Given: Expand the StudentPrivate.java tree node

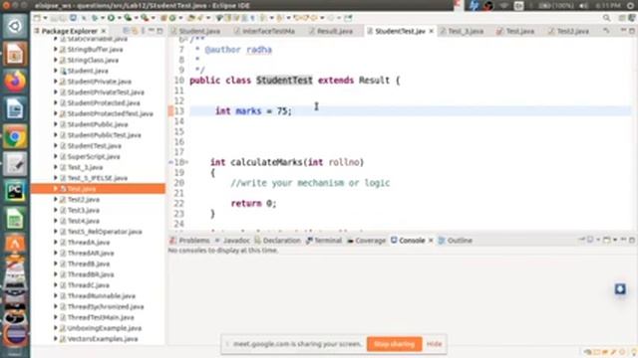Looking at the screenshot, I should 56,82.
